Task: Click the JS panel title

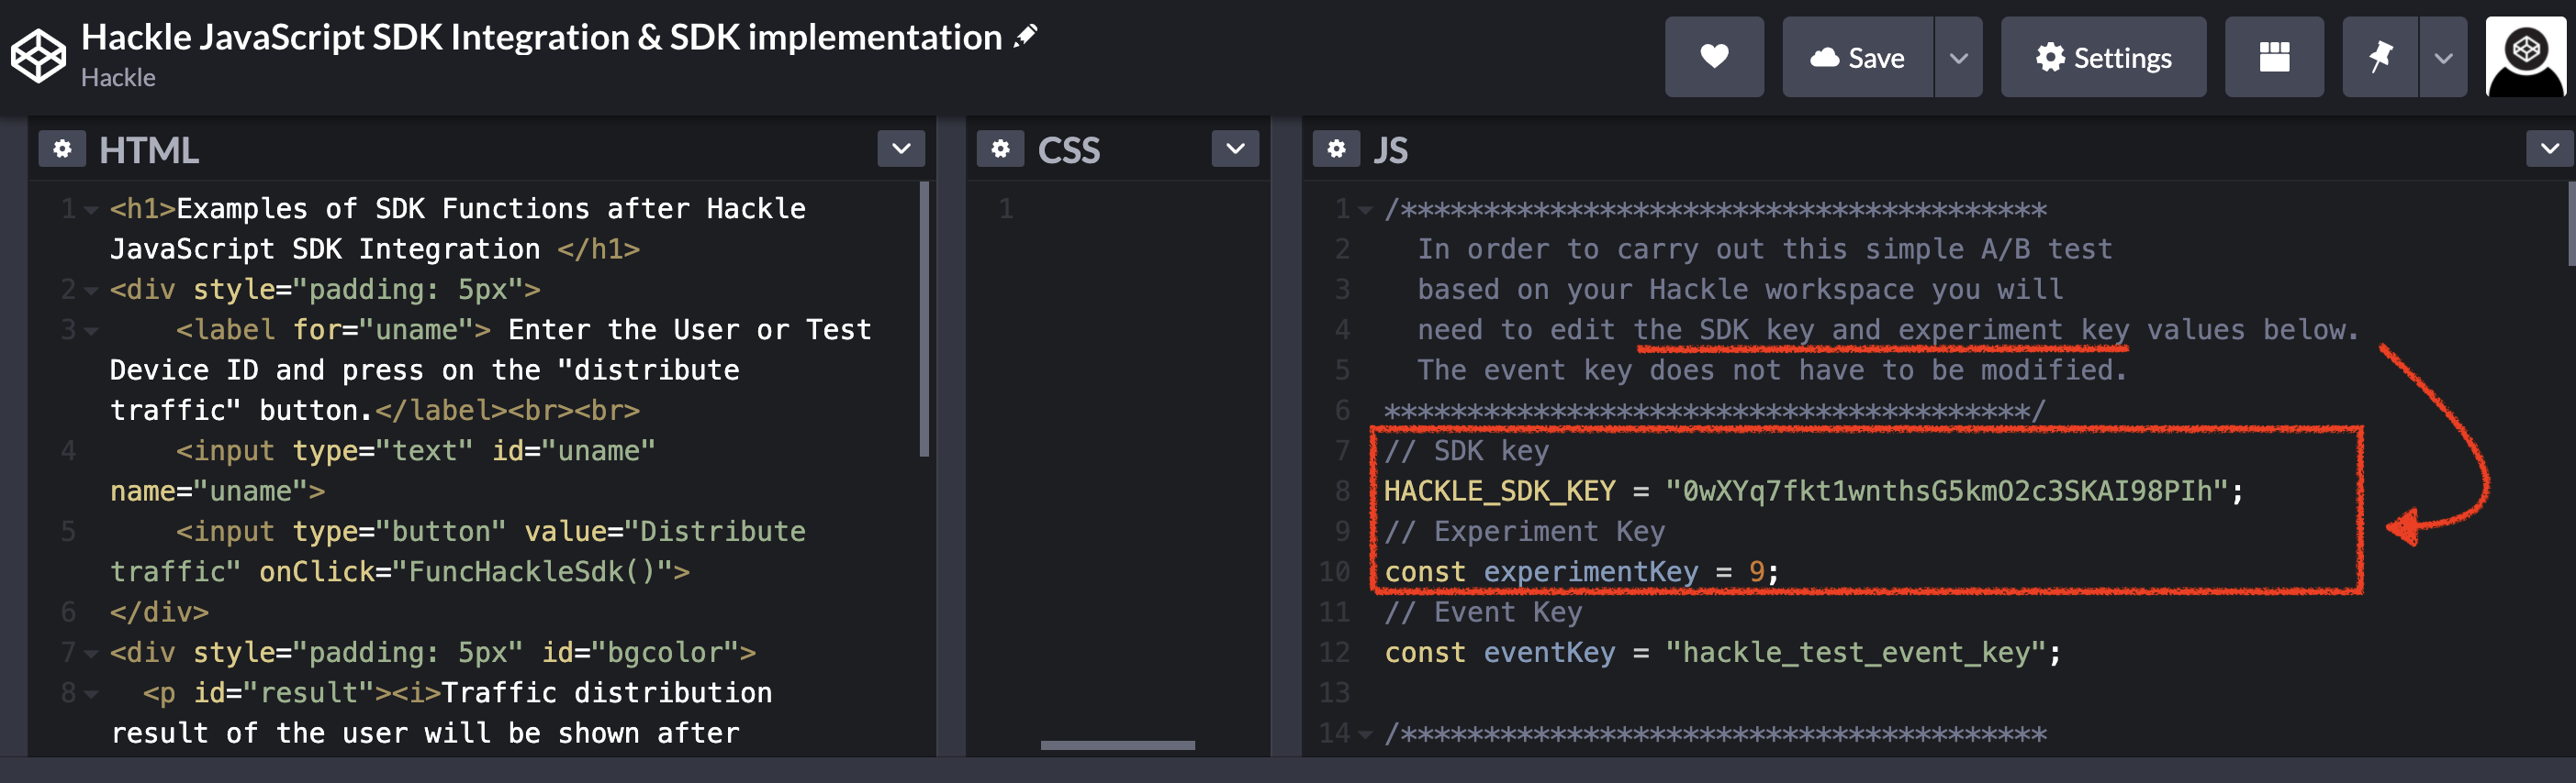Action: 1390,149
